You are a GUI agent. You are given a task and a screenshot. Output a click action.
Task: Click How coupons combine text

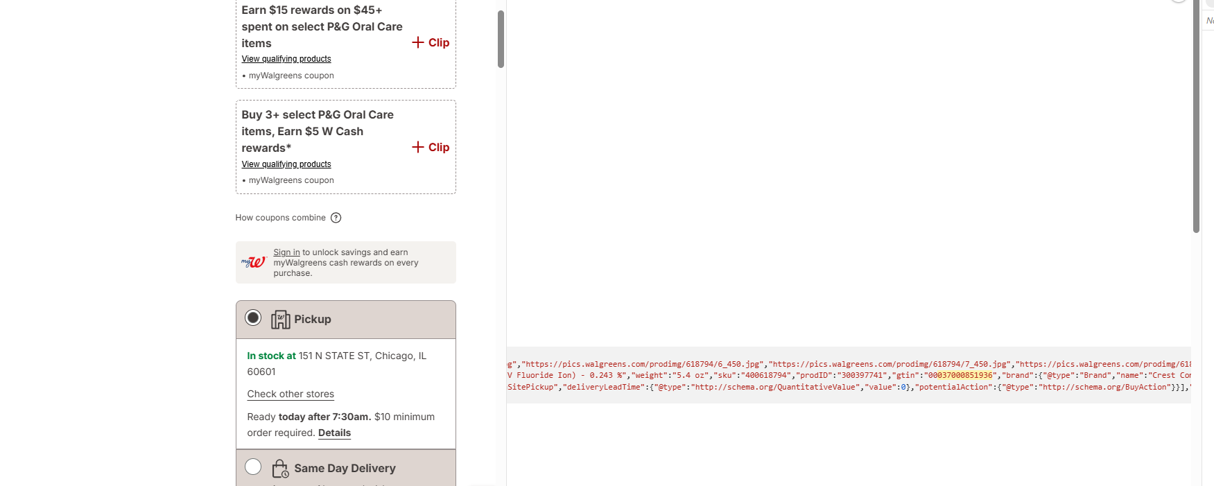pyautogui.click(x=281, y=218)
